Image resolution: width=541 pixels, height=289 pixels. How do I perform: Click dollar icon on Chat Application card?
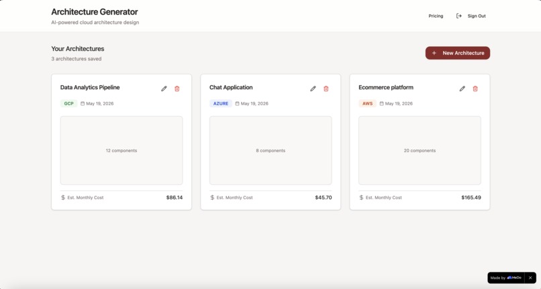point(212,198)
